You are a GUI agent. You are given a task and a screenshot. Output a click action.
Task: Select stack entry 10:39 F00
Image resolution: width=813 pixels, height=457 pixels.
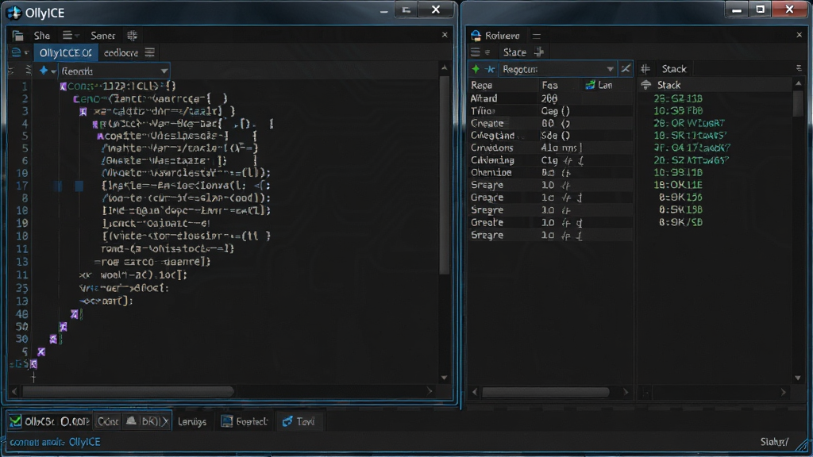[678, 110]
